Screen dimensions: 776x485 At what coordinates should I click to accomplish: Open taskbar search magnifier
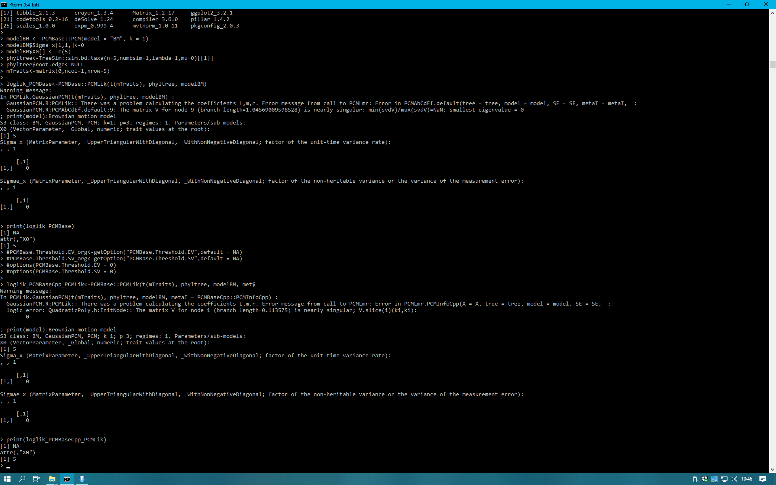[x=22, y=479]
